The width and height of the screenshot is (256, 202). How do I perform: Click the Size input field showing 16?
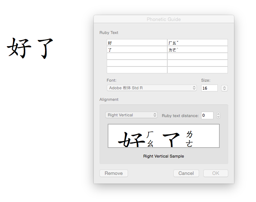tap(209, 88)
